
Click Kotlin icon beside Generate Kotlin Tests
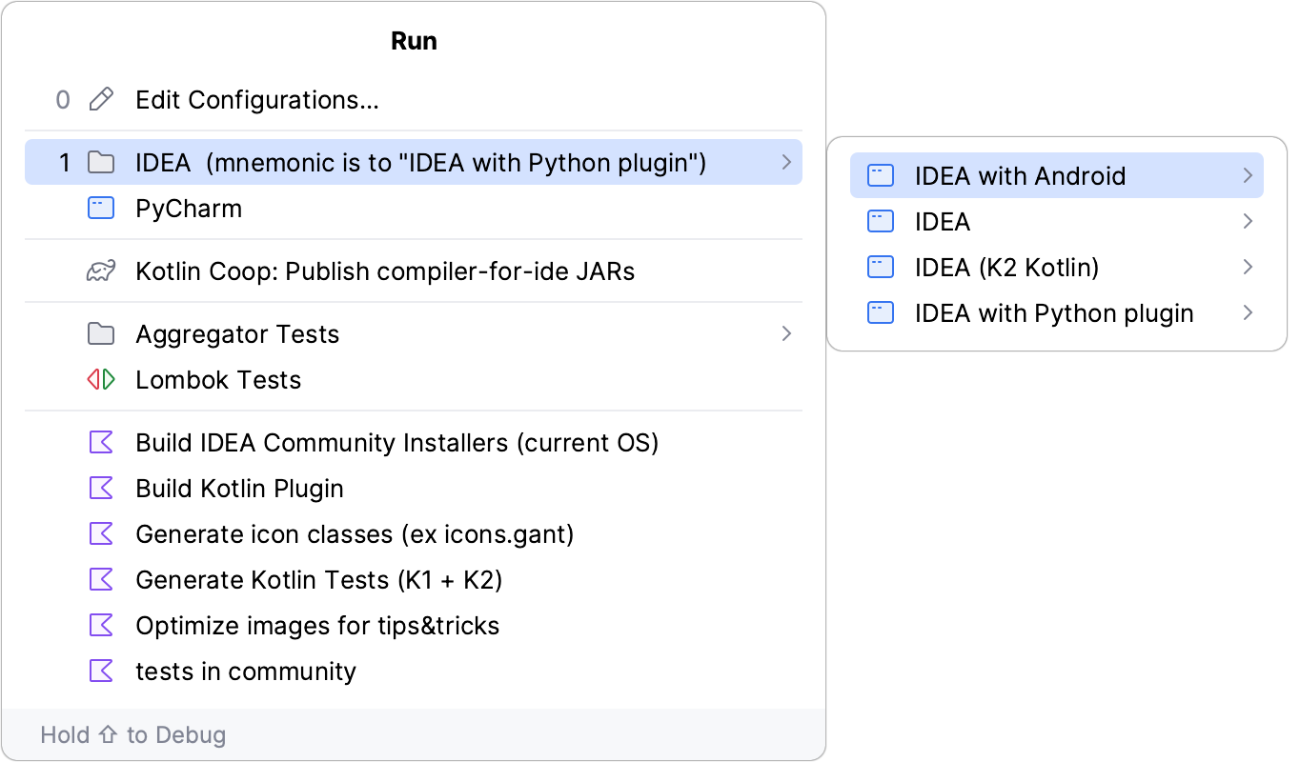[101, 580]
